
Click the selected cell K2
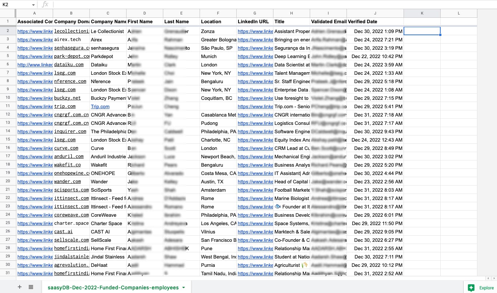tap(422, 31)
